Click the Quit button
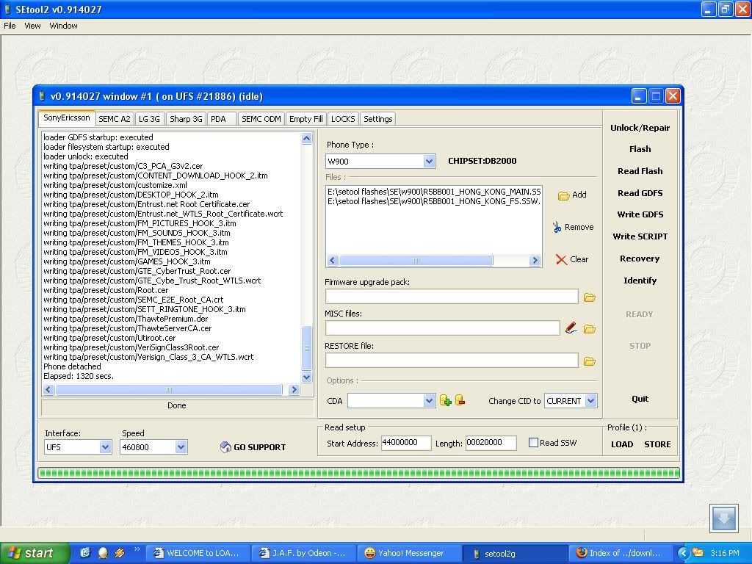 coord(640,399)
